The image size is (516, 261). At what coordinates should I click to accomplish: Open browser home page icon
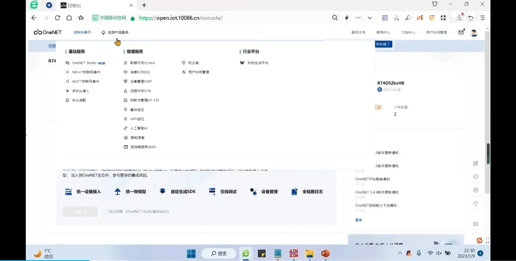69,18
